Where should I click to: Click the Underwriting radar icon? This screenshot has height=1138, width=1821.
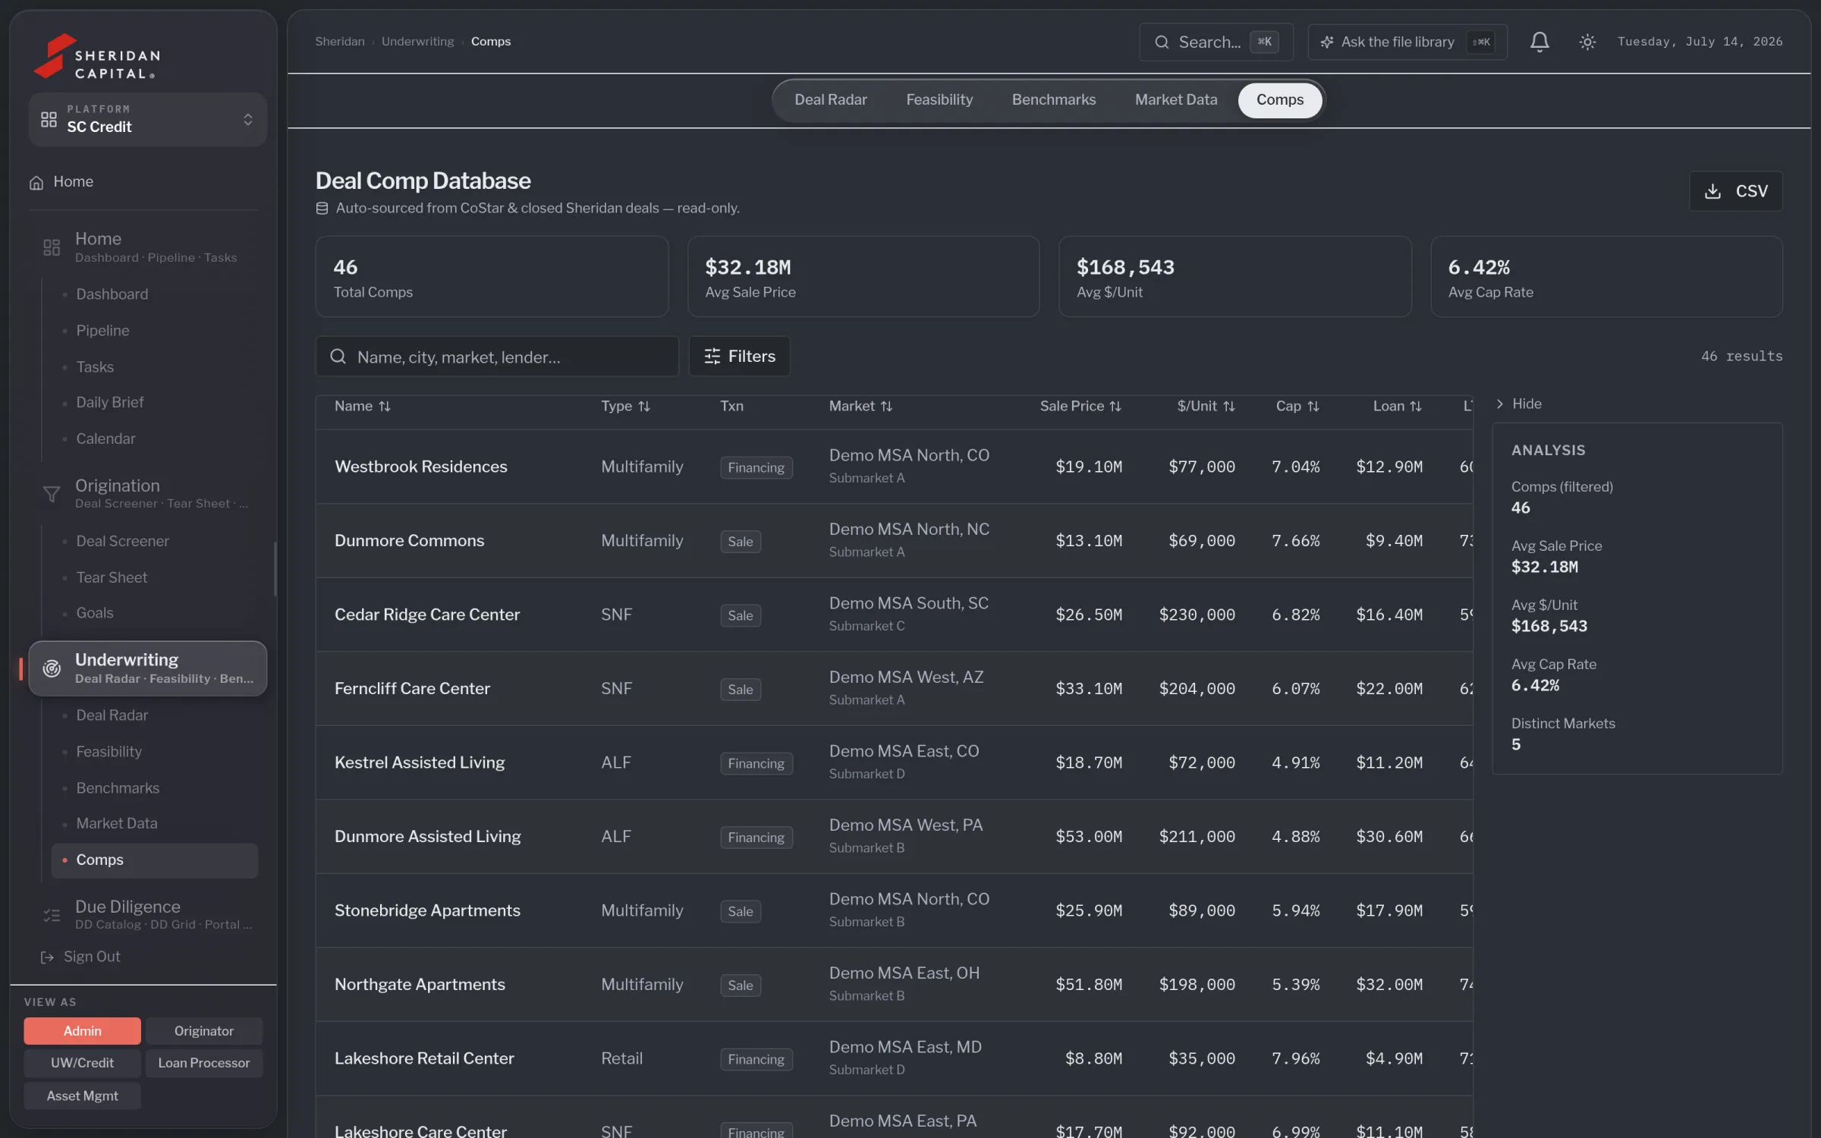52,668
